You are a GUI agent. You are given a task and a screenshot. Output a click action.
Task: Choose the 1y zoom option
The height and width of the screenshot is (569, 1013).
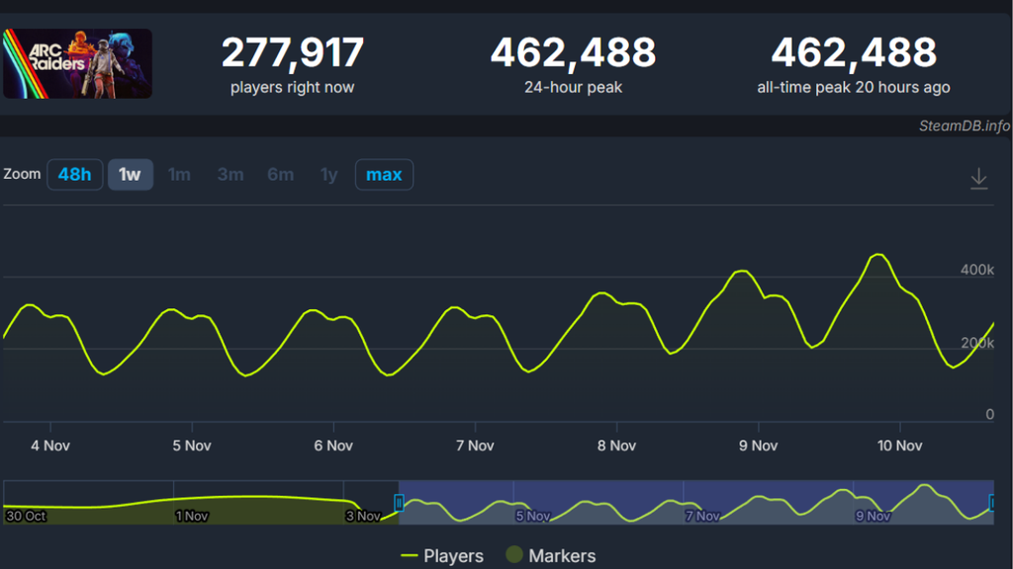coord(328,175)
